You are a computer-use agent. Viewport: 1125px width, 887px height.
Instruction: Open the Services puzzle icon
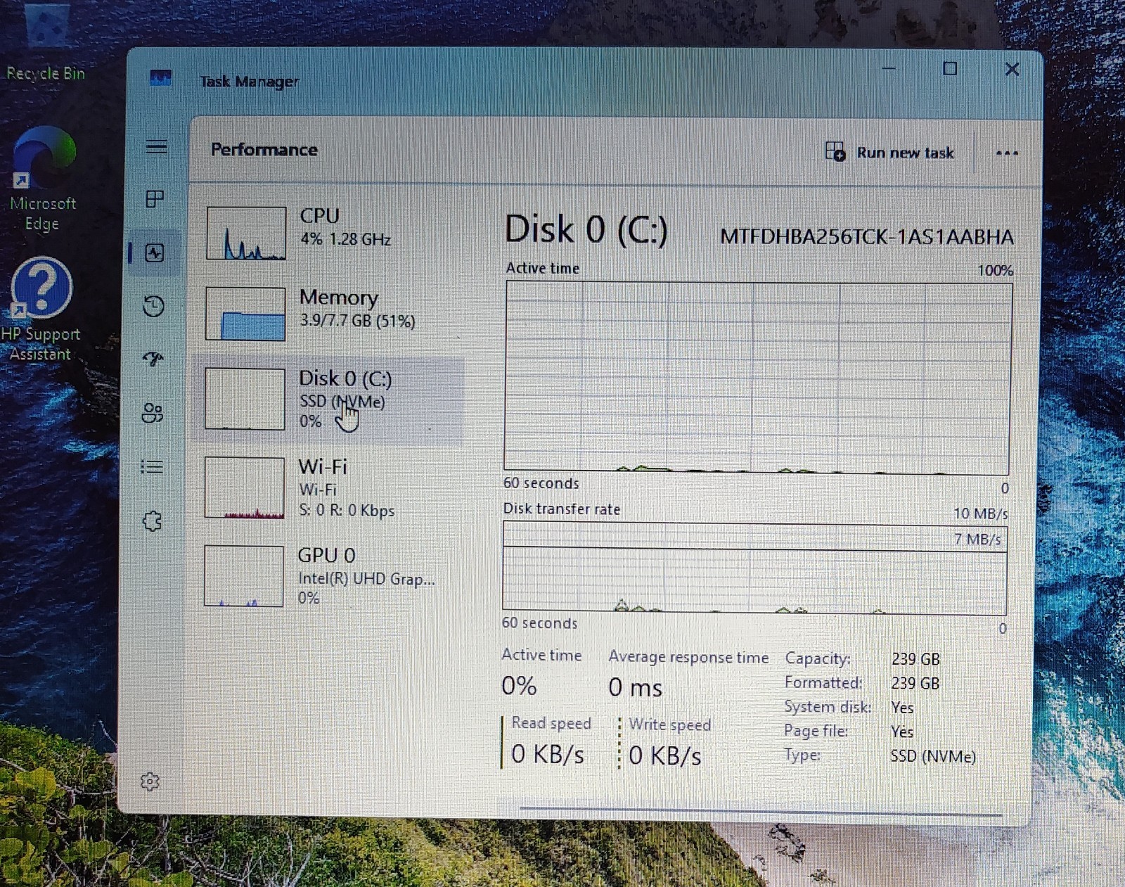point(152,521)
